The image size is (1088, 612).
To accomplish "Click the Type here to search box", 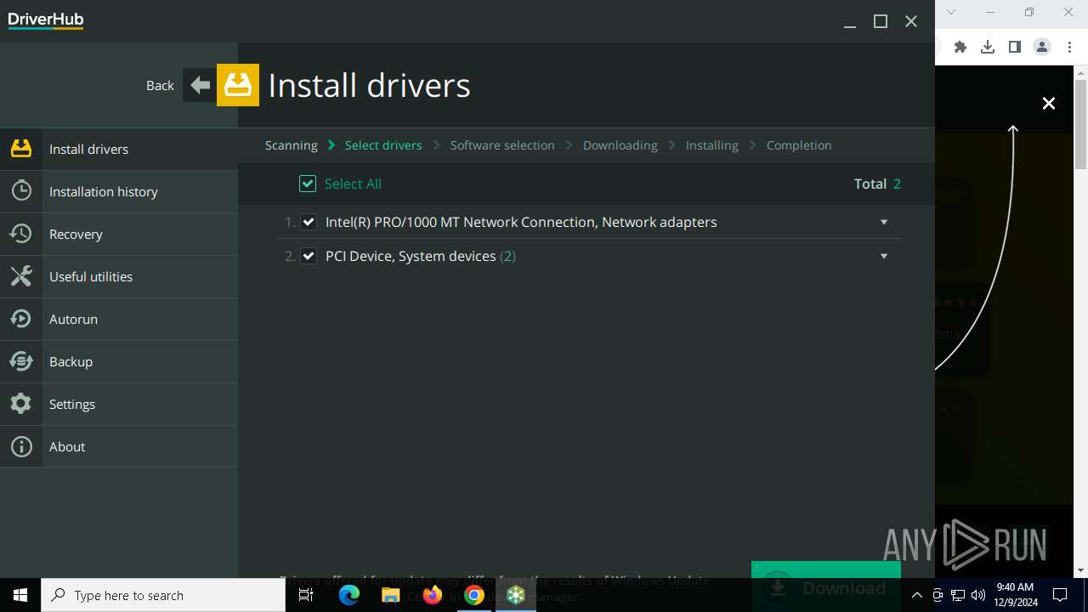I will [x=163, y=595].
